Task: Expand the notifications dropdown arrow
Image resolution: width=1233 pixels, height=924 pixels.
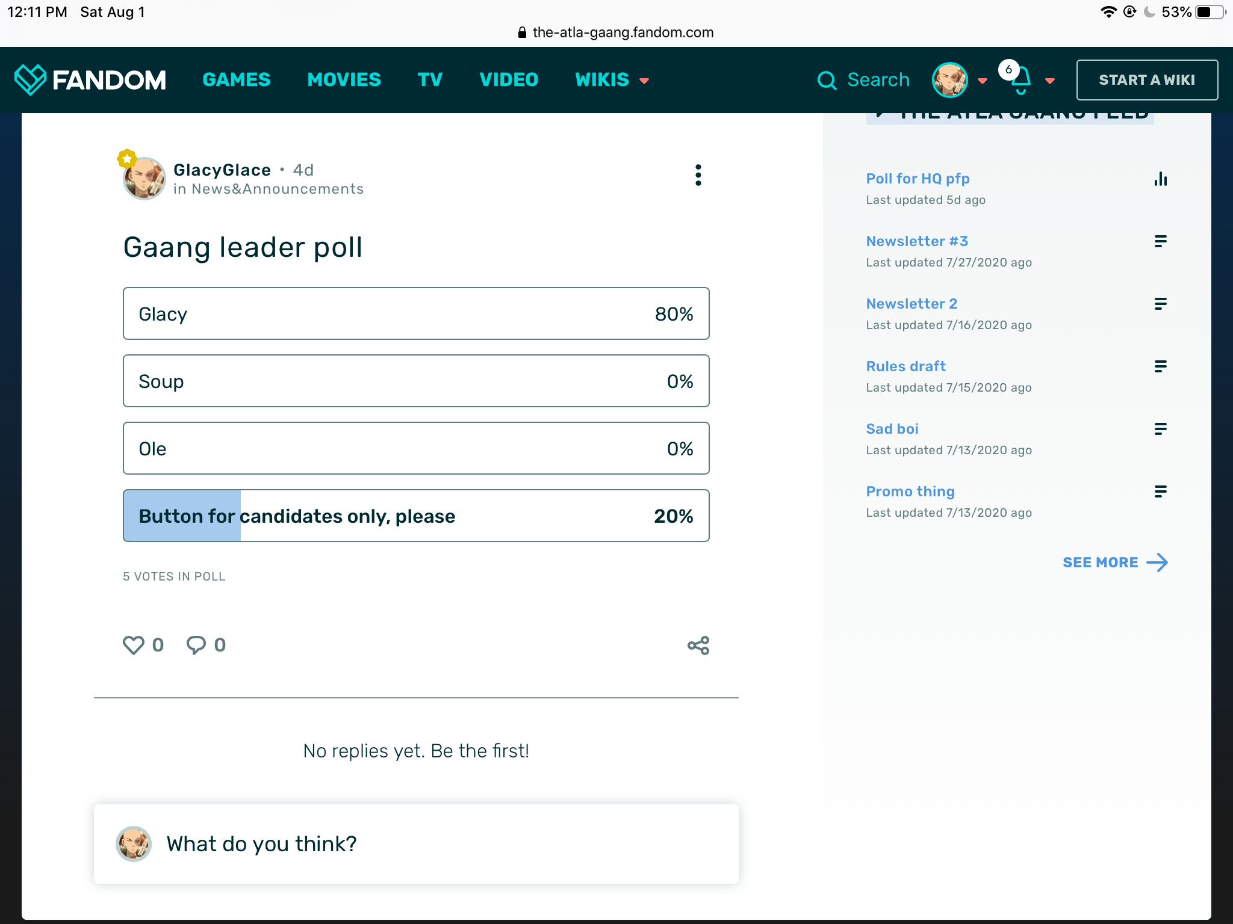Action: pyautogui.click(x=1050, y=81)
